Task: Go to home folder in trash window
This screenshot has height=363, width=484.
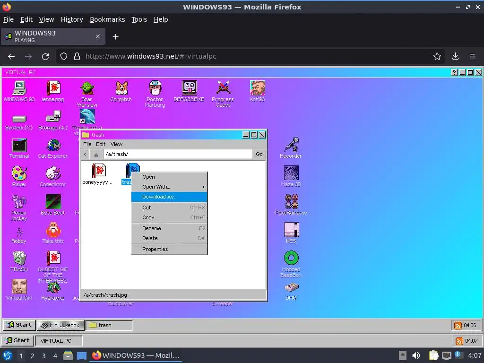Action: 96,154
